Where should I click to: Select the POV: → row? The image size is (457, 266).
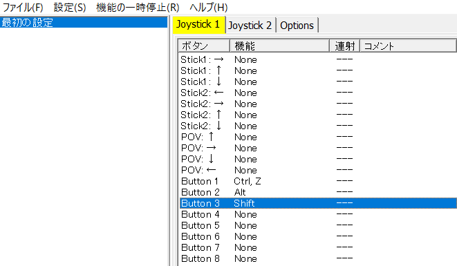(318, 148)
